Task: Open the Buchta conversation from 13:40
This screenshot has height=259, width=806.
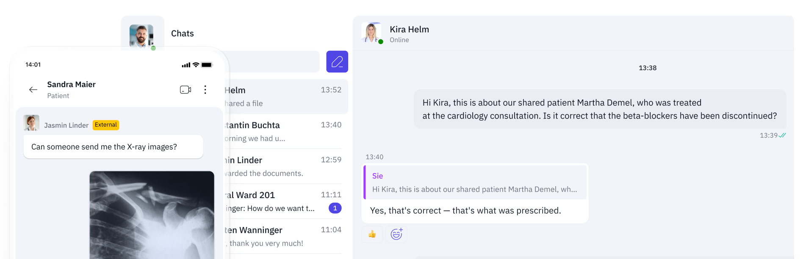Action: [283, 132]
